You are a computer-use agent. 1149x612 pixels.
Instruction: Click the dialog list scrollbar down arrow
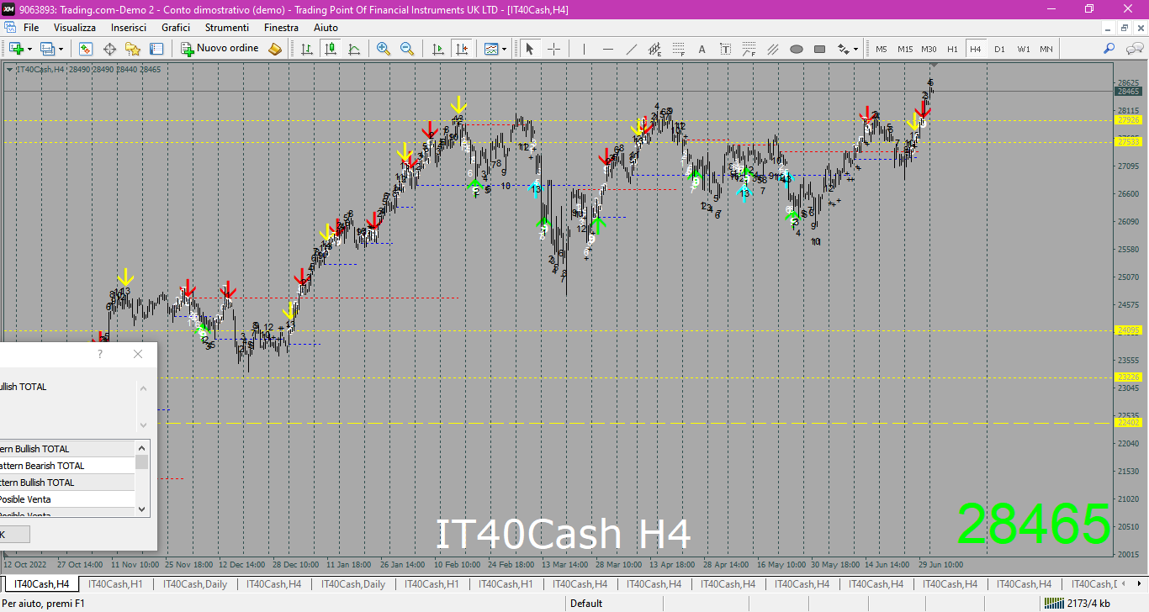pyautogui.click(x=142, y=508)
